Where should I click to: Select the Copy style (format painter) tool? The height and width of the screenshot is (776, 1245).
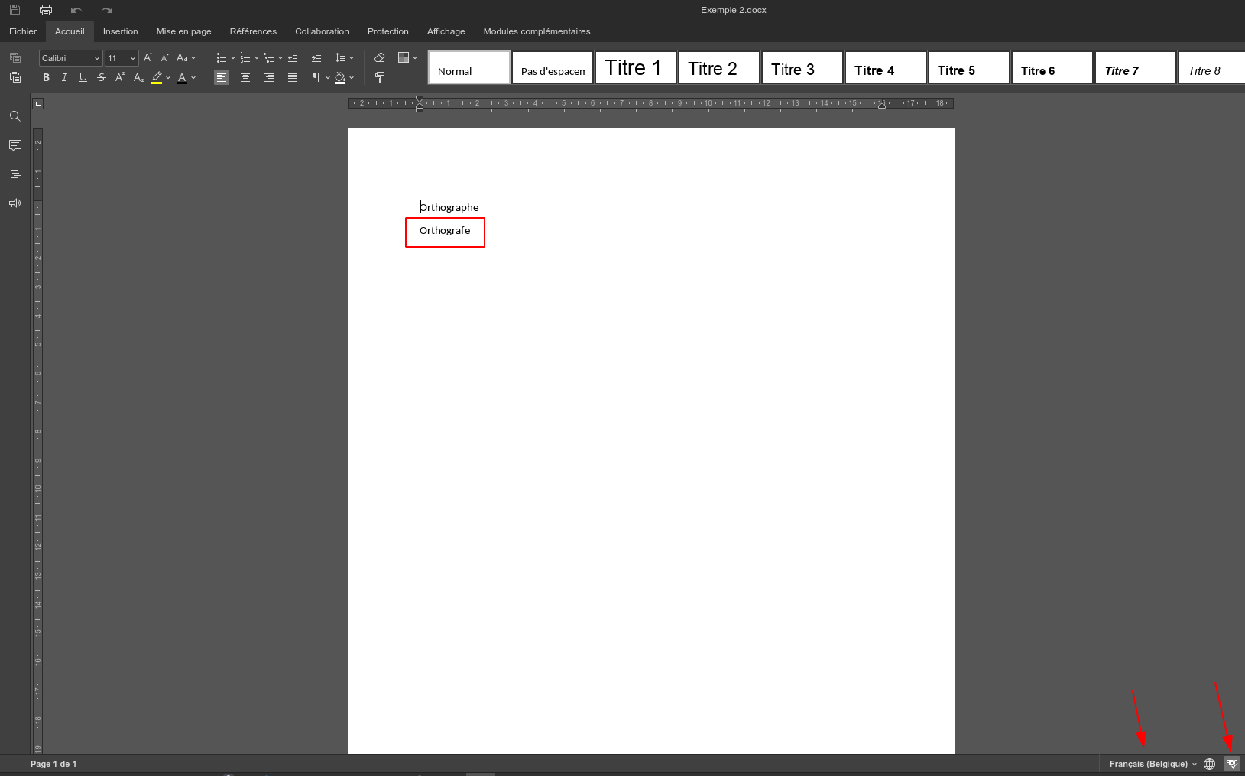(380, 77)
